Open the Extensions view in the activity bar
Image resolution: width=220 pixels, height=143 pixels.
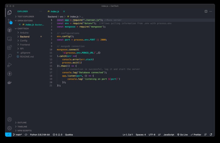[x=9, y=47]
